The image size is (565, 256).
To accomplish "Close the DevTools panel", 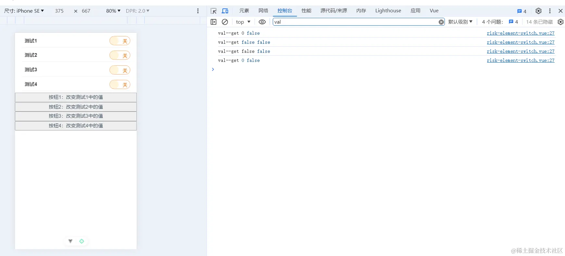I will pos(560,11).
